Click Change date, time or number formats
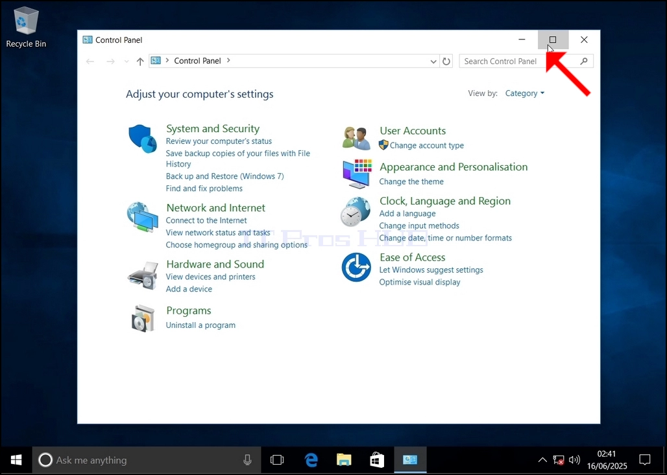Screen dimensions: 667x475 tap(445, 238)
